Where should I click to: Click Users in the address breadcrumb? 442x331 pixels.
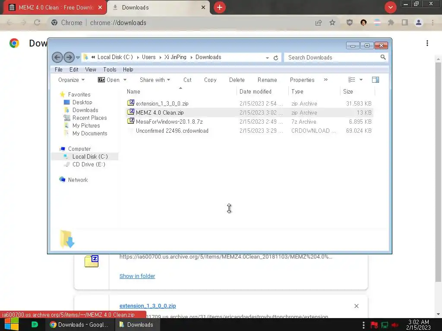click(x=148, y=57)
